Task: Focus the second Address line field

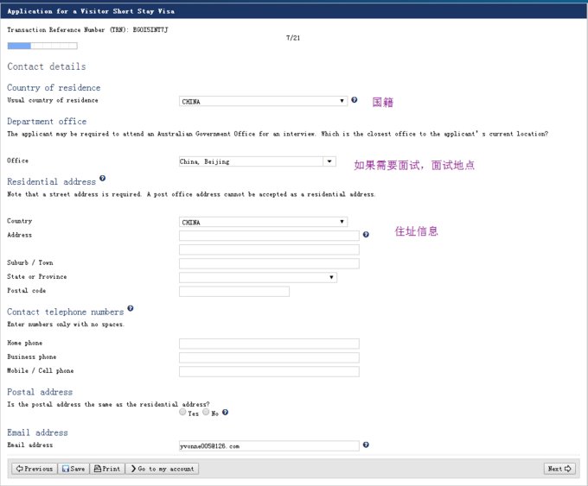Action: point(269,249)
